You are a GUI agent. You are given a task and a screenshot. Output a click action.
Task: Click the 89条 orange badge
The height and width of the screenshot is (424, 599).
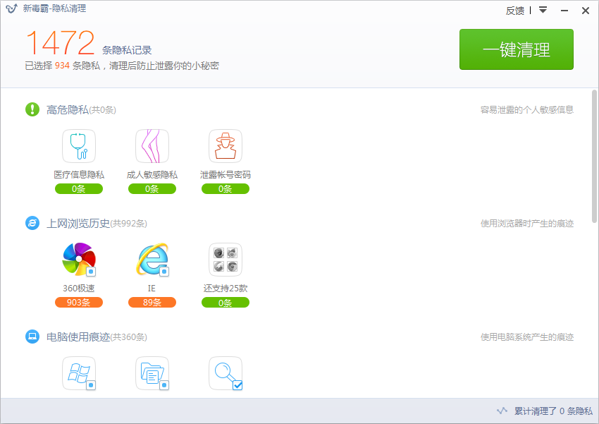pos(152,303)
